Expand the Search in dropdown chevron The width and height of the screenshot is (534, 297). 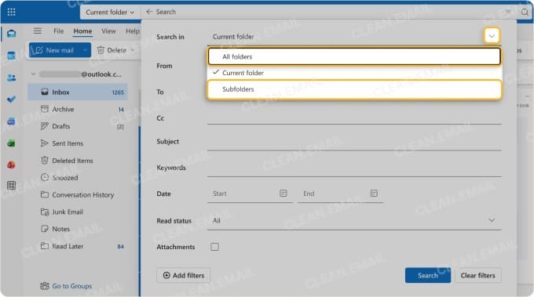point(492,36)
